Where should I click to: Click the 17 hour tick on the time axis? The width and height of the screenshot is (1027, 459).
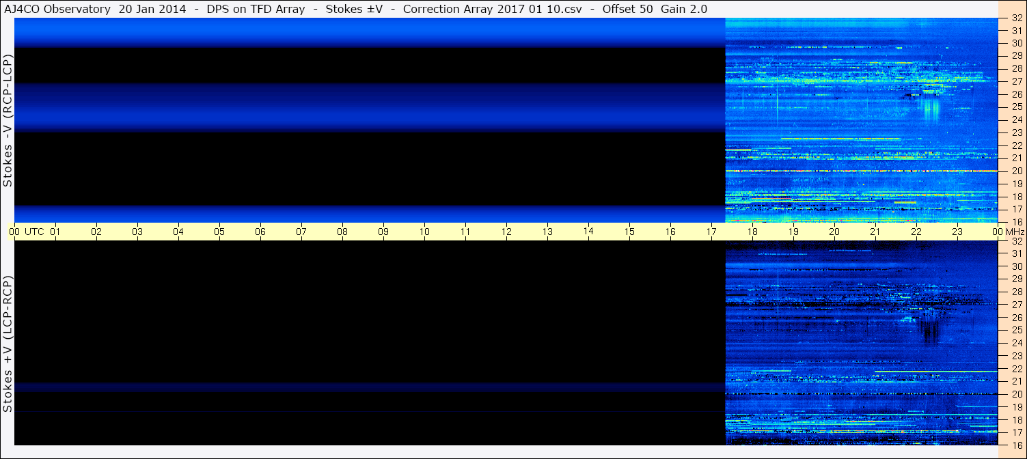point(711,232)
